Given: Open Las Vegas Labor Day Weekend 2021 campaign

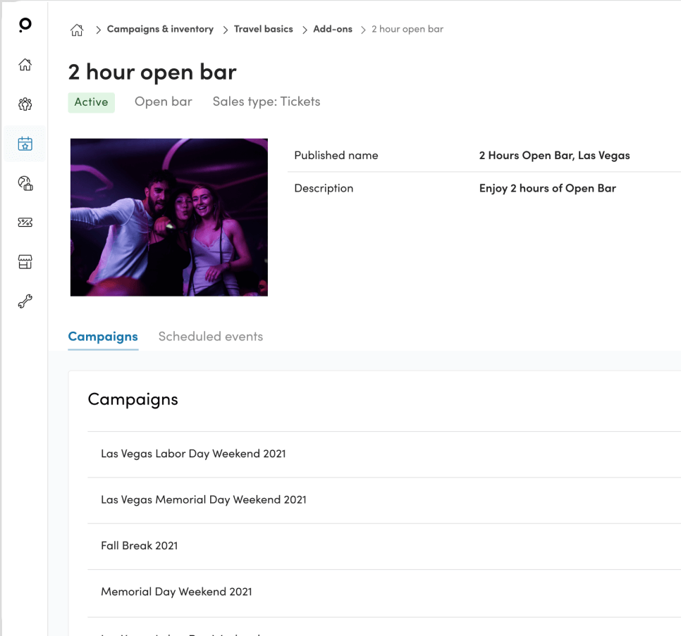Looking at the screenshot, I should point(193,454).
